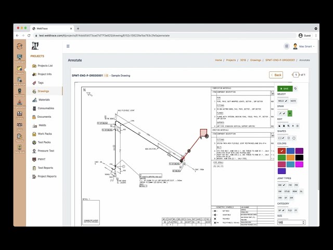This screenshot has height=250, width=333.
Task: Go to previous drawing page arrow
Action: click(292, 75)
